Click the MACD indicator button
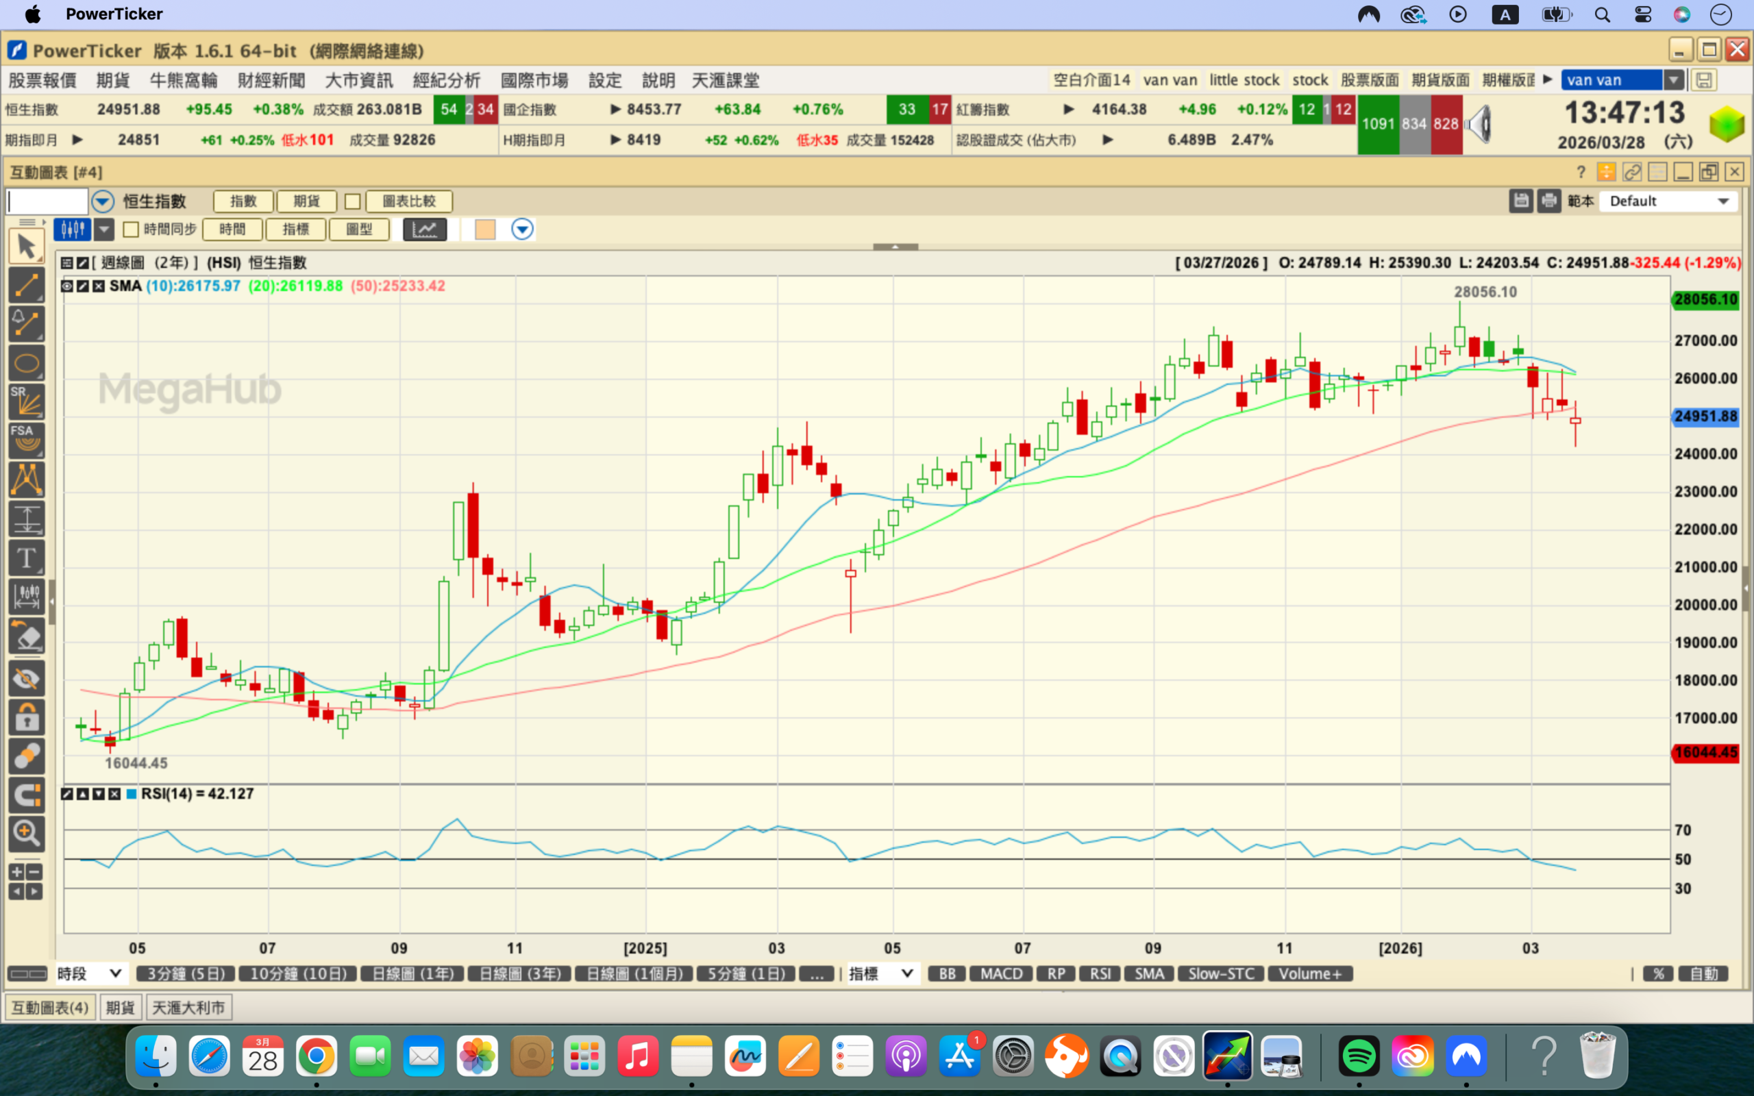The image size is (1754, 1096). [1000, 973]
